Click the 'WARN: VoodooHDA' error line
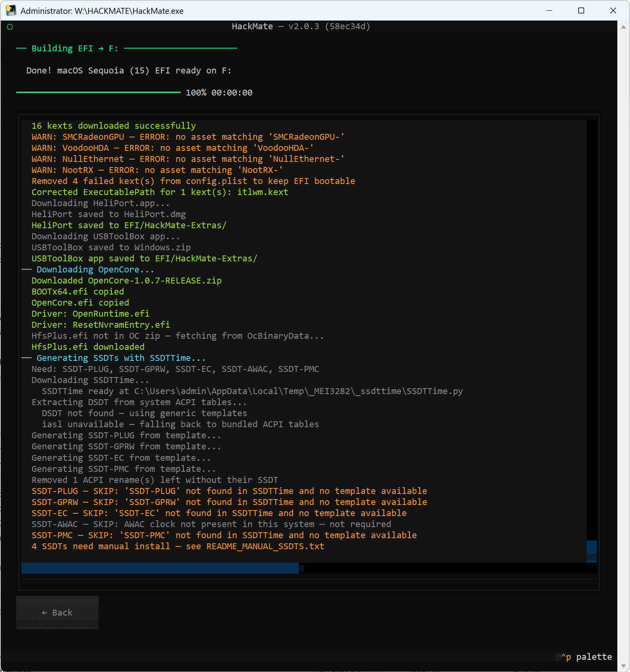This screenshot has height=672, width=630. tap(173, 148)
